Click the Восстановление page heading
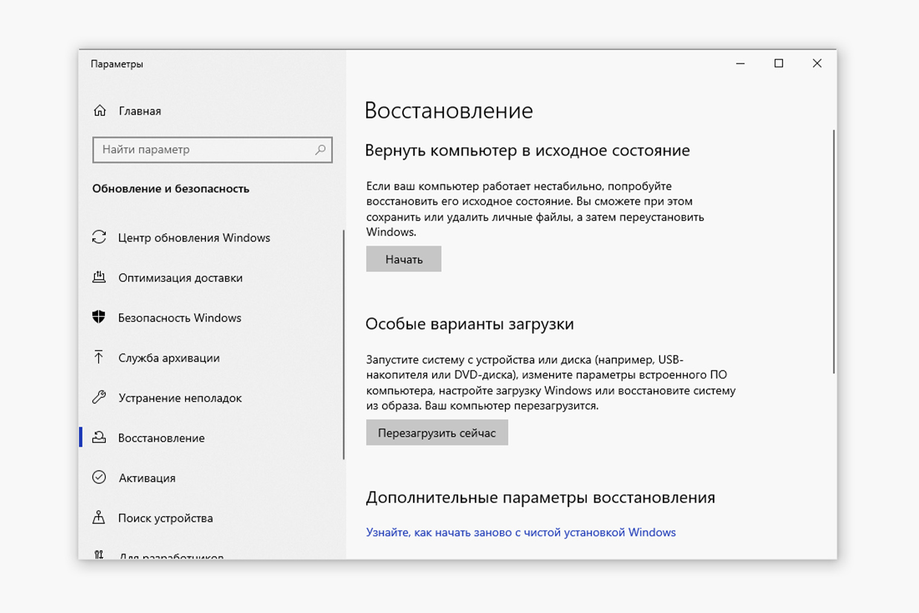 tap(449, 111)
